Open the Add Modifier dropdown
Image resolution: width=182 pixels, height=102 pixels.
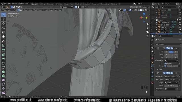click(x=168, y=44)
